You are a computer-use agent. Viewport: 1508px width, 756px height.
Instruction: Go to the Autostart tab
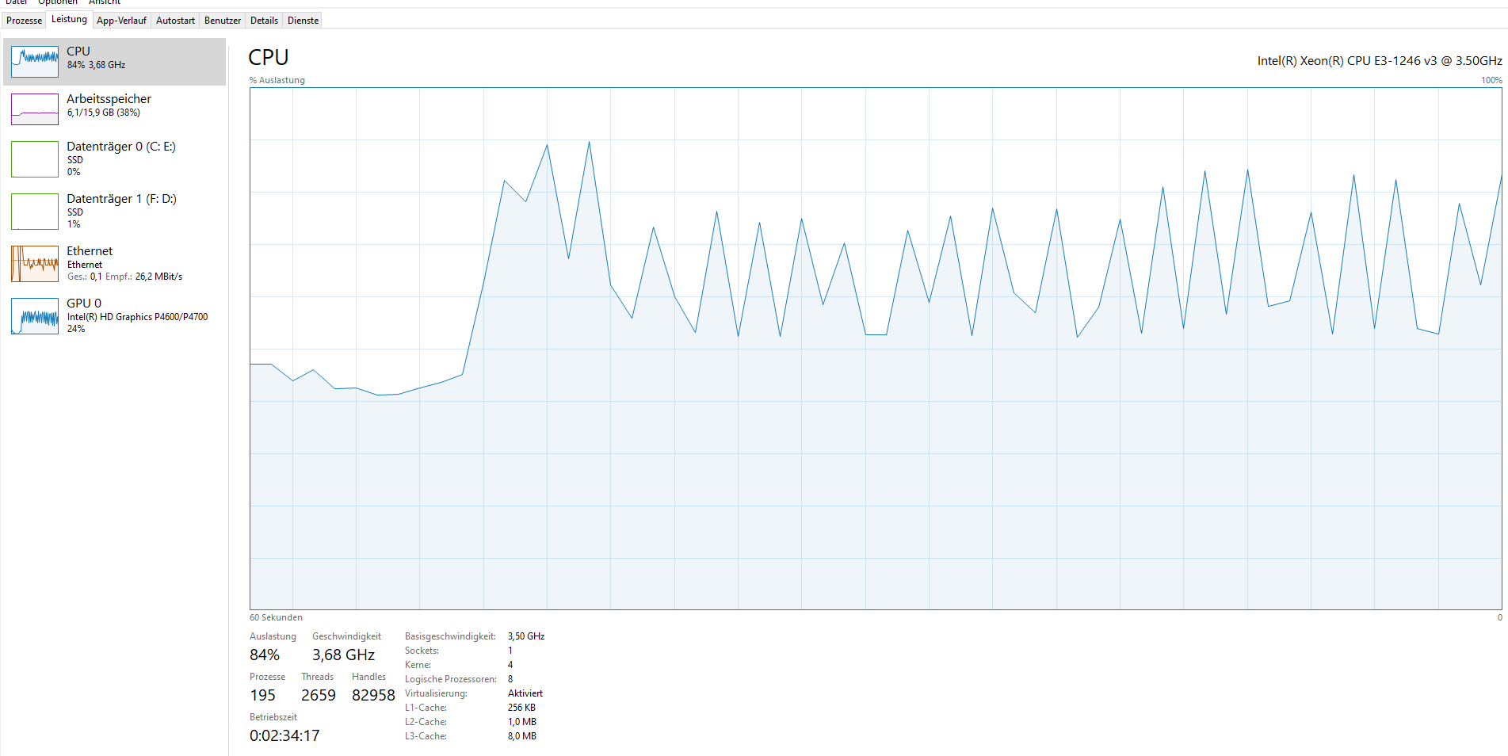[x=175, y=21]
